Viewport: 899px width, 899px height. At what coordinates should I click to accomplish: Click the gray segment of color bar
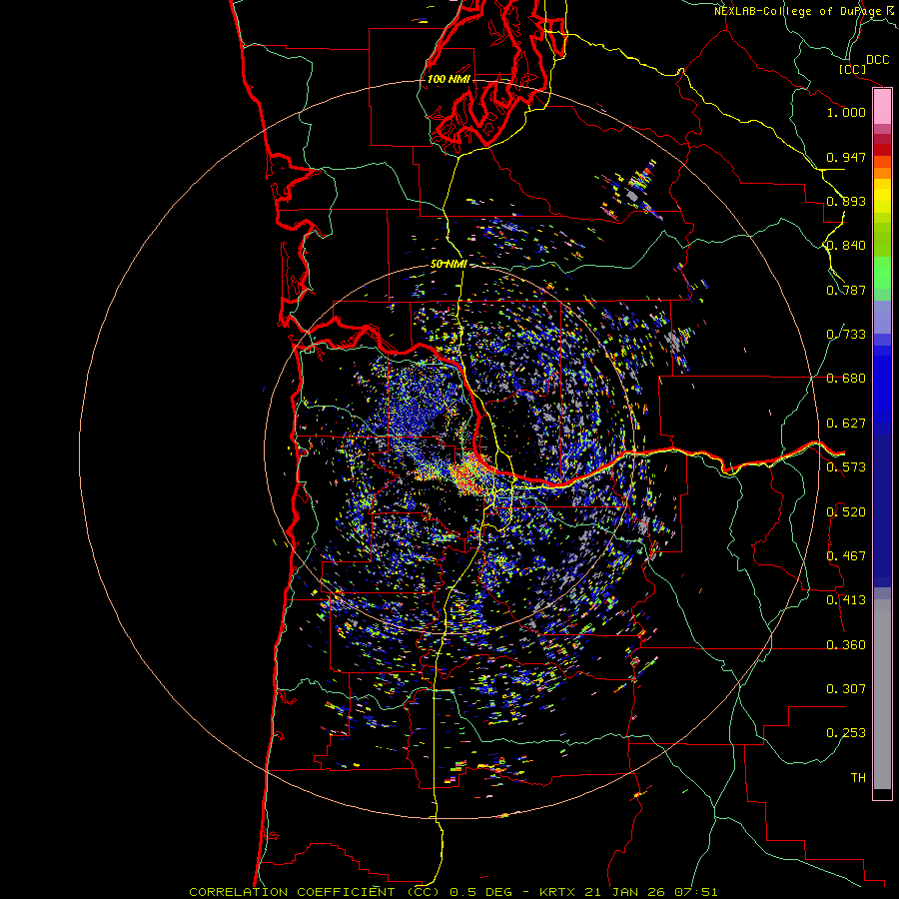point(882,694)
